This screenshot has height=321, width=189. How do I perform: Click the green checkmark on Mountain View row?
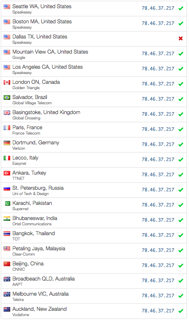[x=180, y=54]
